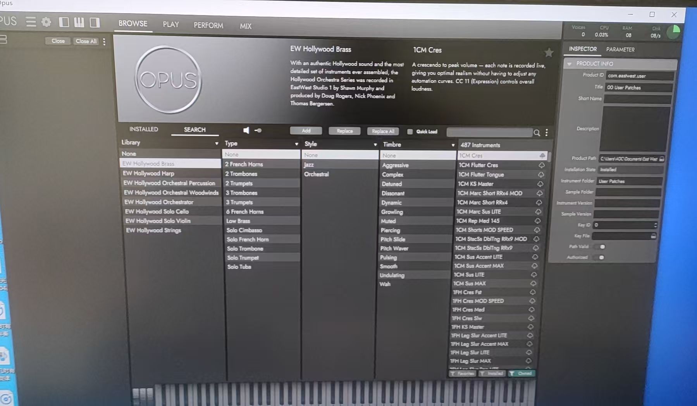Viewport: 697px width, 406px height.
Task: Toggle the virtual keyboard panel icon
Action: click(79, 22)
